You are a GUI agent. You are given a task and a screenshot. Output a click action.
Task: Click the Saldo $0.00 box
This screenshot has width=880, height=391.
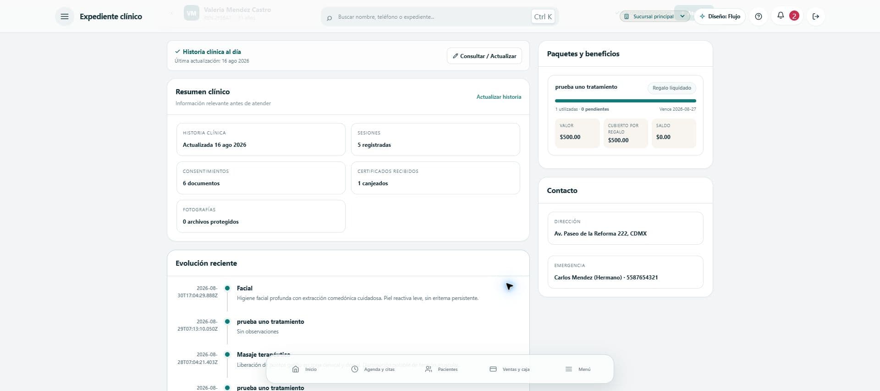(x=674, y=134)
